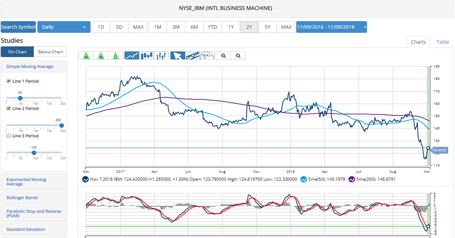Select the trendline drawing tool
The height and width of the screenshot is (238, 455).
tap(193, 56)
